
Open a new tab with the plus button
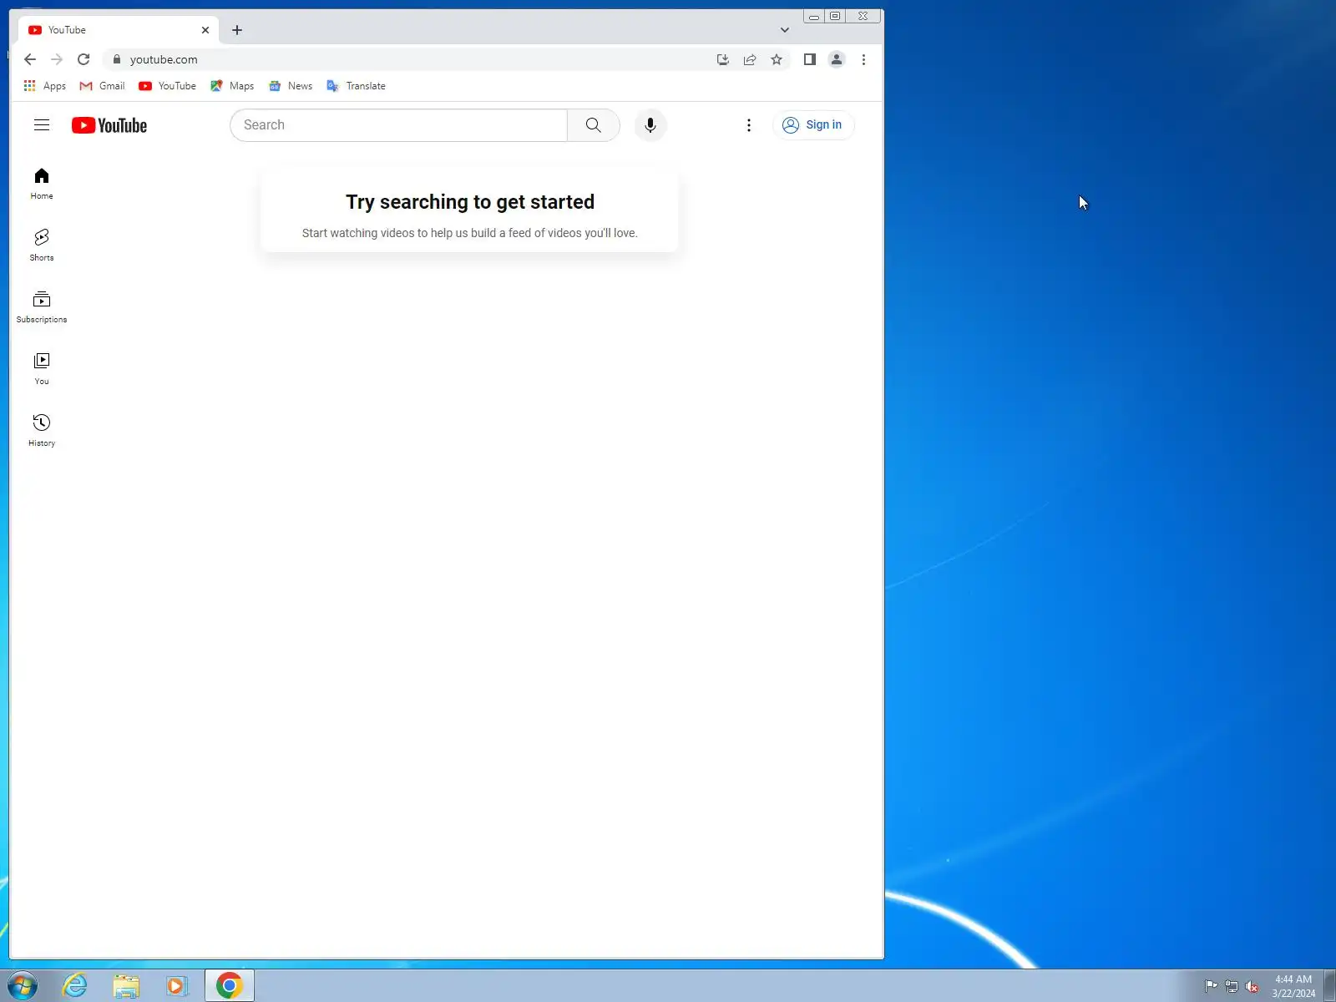(x=237, y=30)
